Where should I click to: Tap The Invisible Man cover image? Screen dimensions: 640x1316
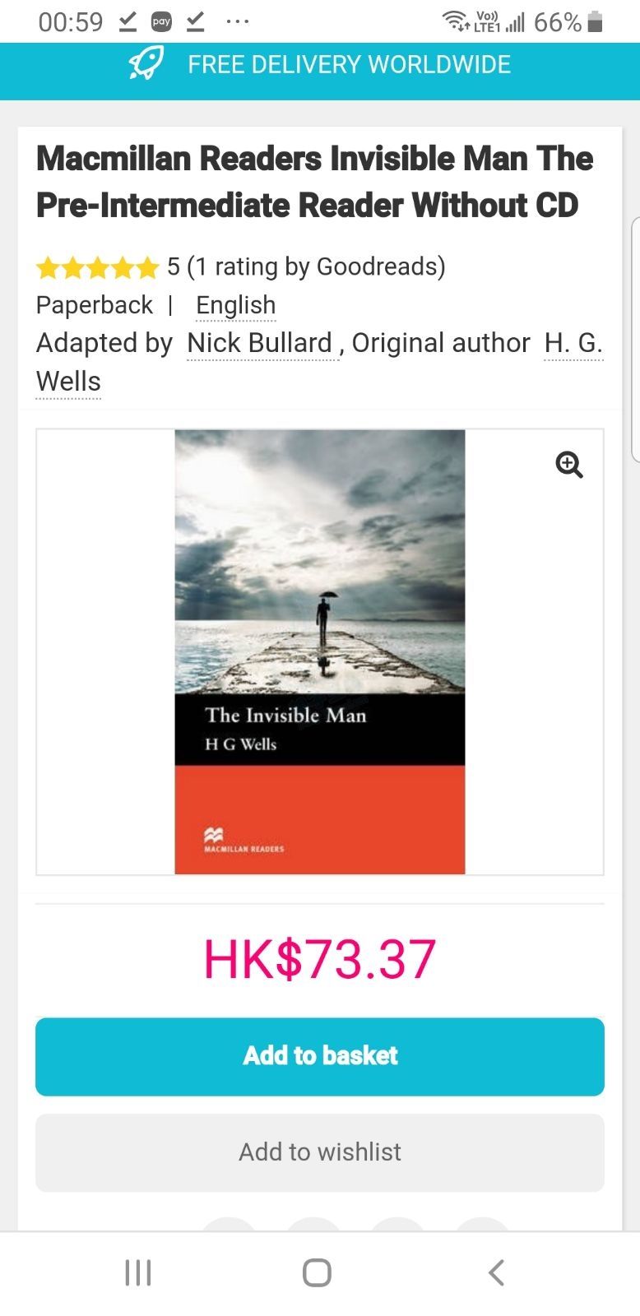pos(320,651)
